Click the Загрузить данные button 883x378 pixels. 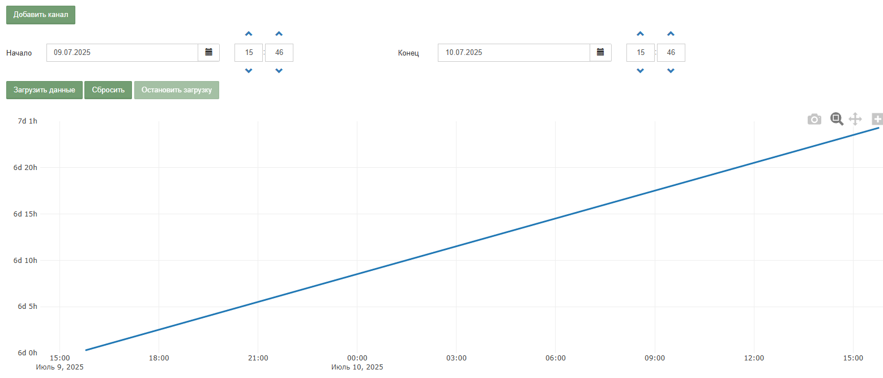click(x=44, y=90)
